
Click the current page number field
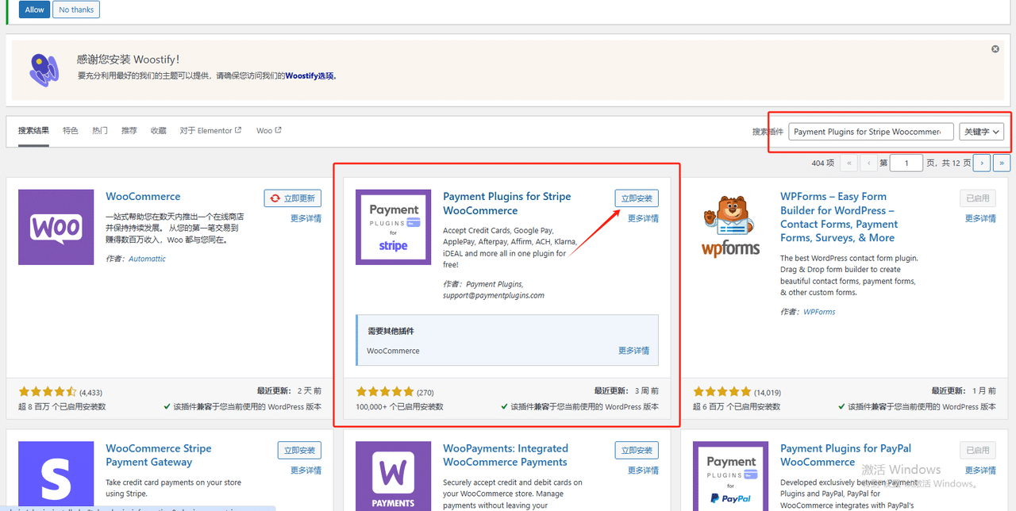tap(906, 163)
